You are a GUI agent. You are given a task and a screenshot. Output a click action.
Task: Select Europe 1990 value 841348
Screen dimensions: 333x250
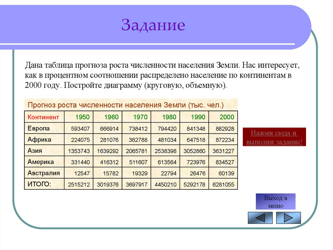click(x=194, y=128)
